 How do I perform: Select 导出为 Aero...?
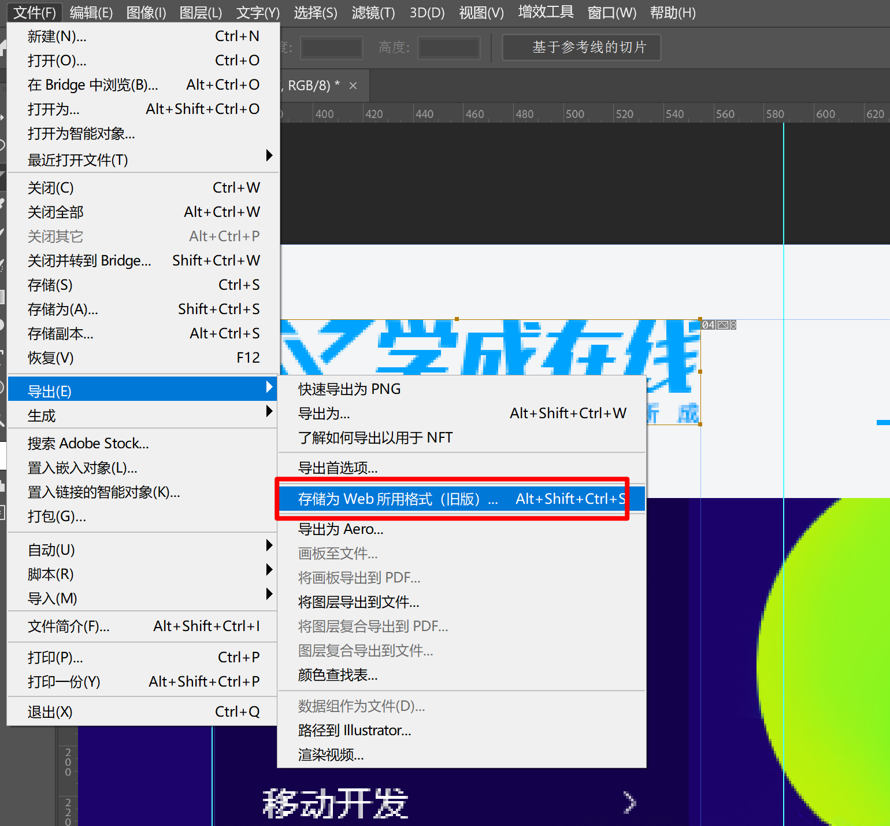pyautogui.click(x=462, y=529)
